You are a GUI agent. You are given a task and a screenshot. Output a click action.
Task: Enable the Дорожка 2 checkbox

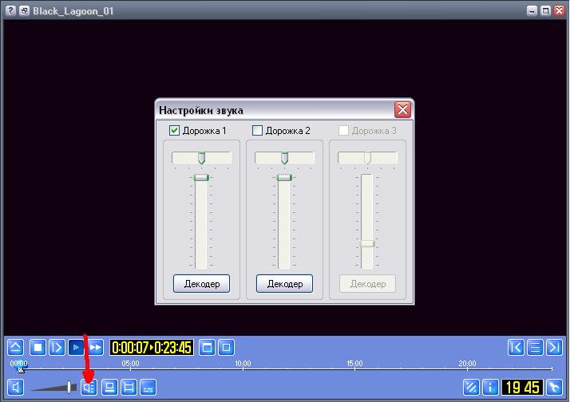(257, 131)
